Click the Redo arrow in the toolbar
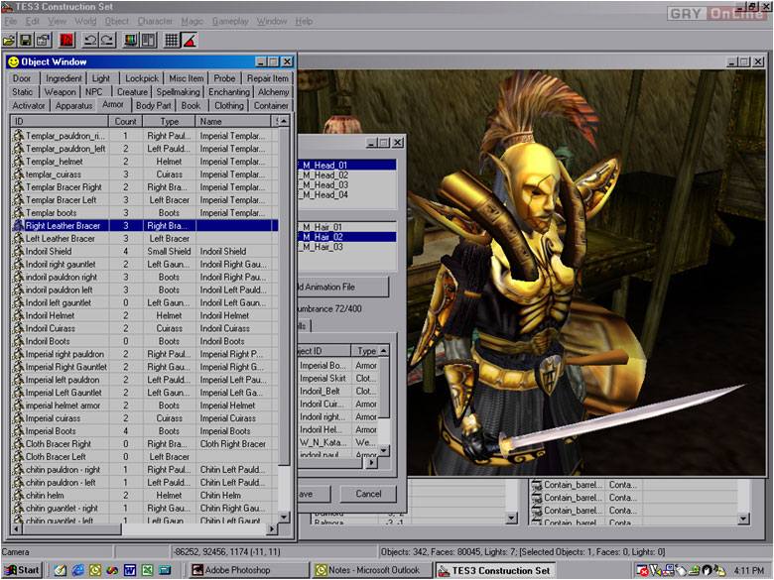 click(x=107, y=41)
